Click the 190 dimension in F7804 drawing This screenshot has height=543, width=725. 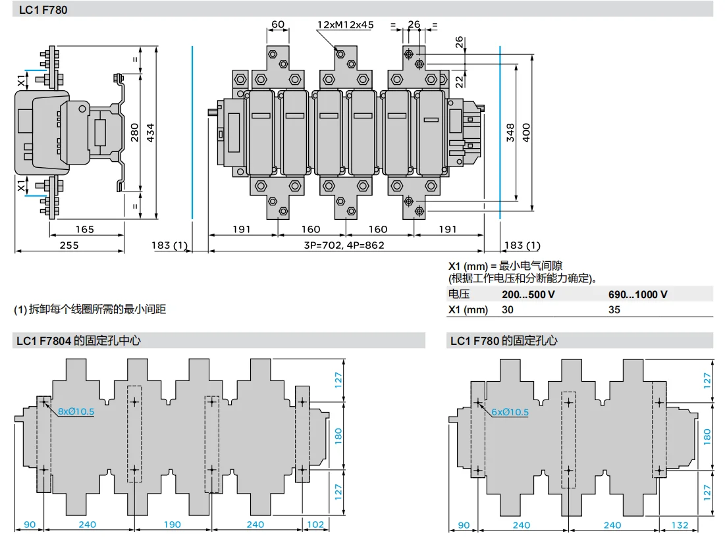pyautogui.click(x=171, y=525)
